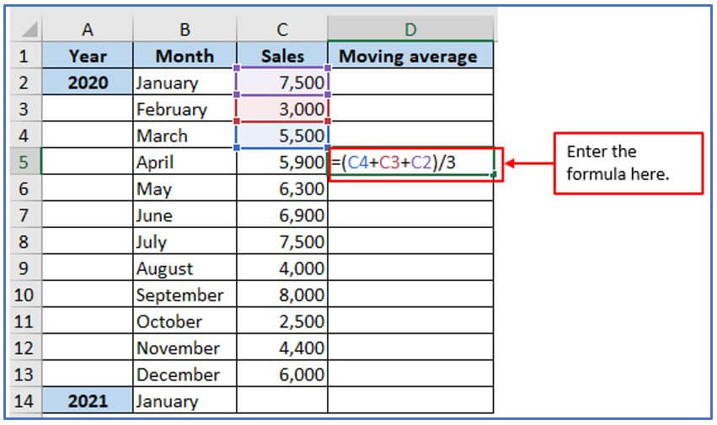Click the sales value 4,000

282,268
